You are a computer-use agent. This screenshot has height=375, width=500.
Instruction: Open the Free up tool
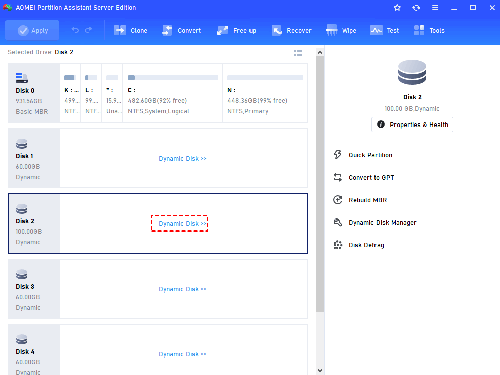pos(236,30)
